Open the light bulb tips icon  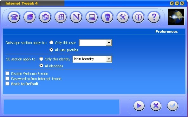[107, 17]
